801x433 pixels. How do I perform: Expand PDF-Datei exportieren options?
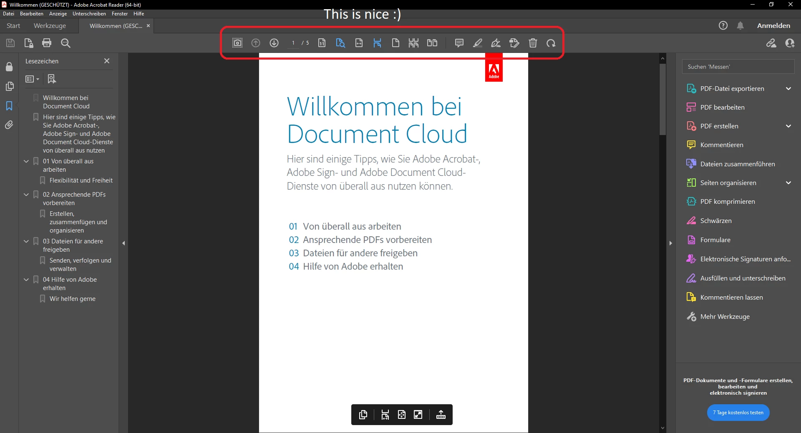click(788, 88)
